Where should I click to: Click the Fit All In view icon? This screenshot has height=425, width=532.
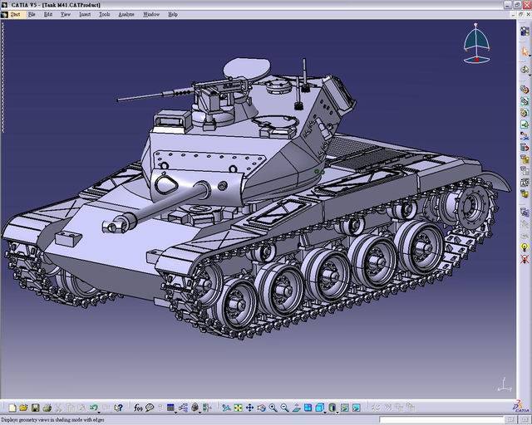tap(238, 408)
